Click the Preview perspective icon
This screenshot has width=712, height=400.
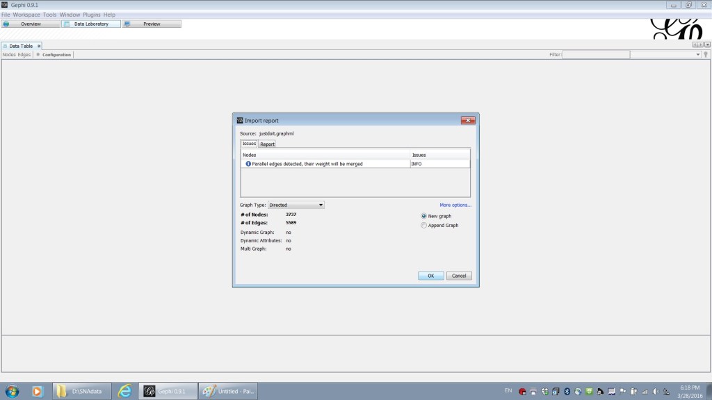point(127,24)
